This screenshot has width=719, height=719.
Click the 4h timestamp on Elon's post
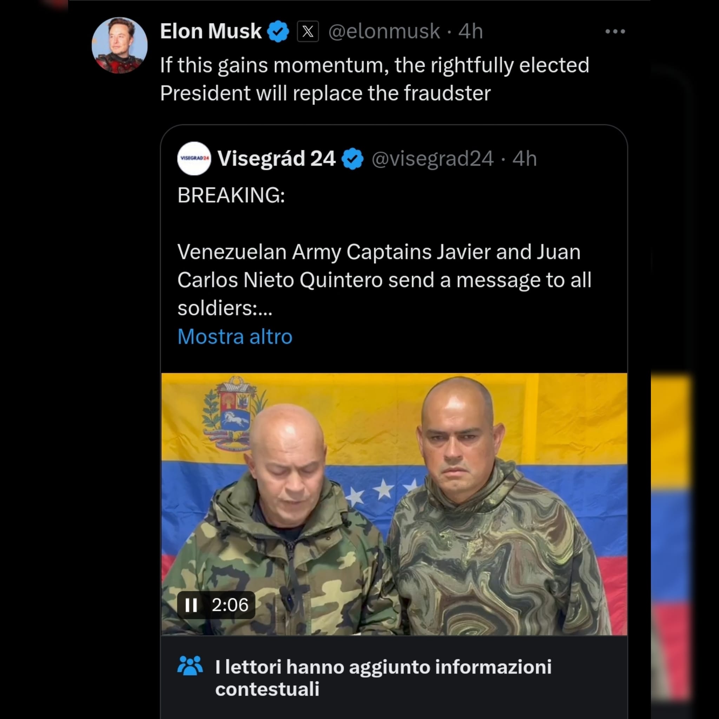(x=470, y=31)
